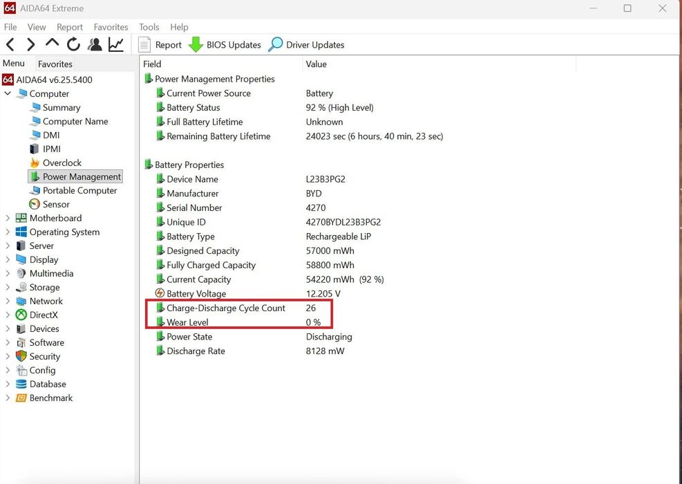Click the Multimedia speaker icon
The height and width of the screenshot is (484, 682).
point(21,273)
